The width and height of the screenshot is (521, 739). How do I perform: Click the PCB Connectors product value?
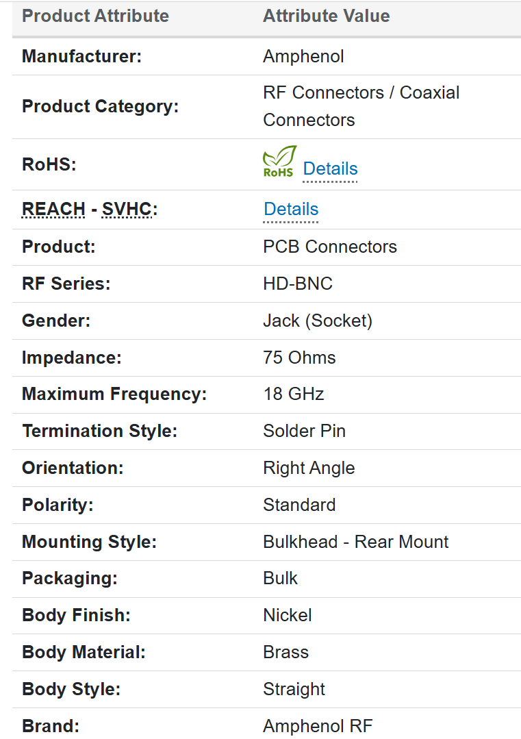coord(329,247)
